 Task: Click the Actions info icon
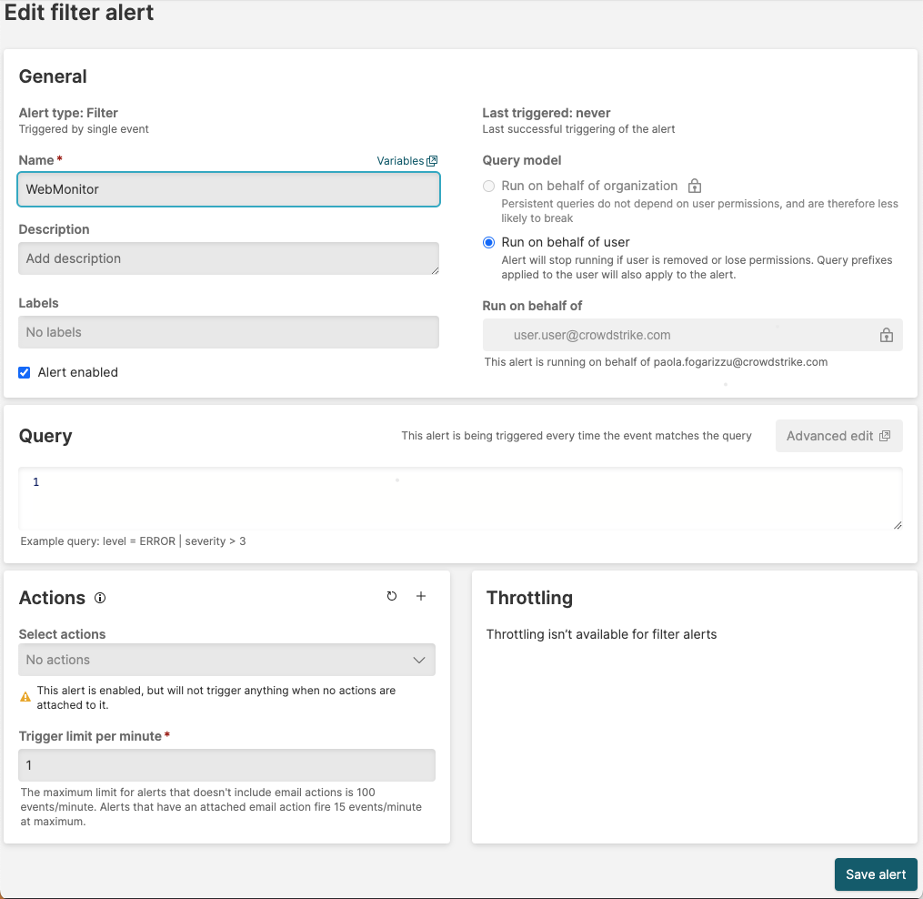point(100,598)
